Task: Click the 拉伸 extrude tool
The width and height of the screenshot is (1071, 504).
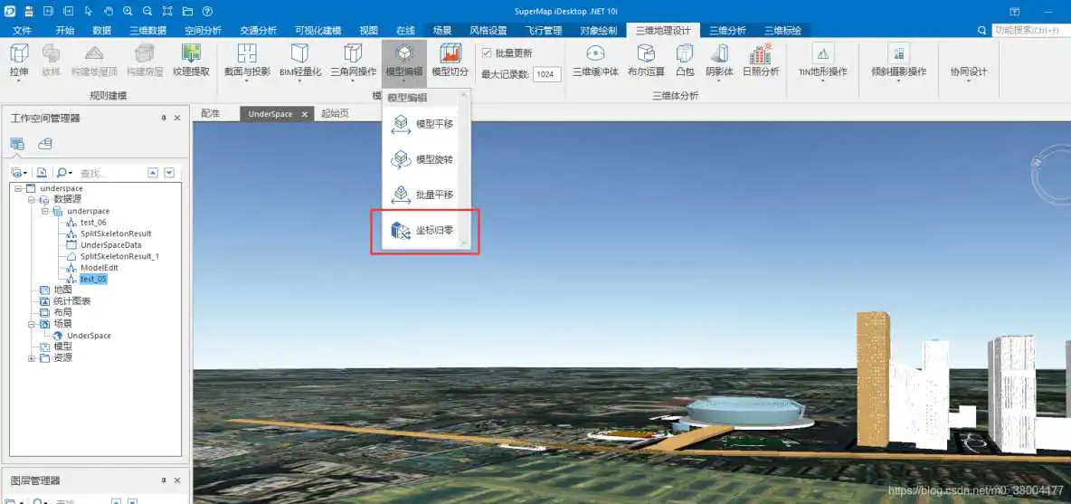Action: tap(19, 62)
